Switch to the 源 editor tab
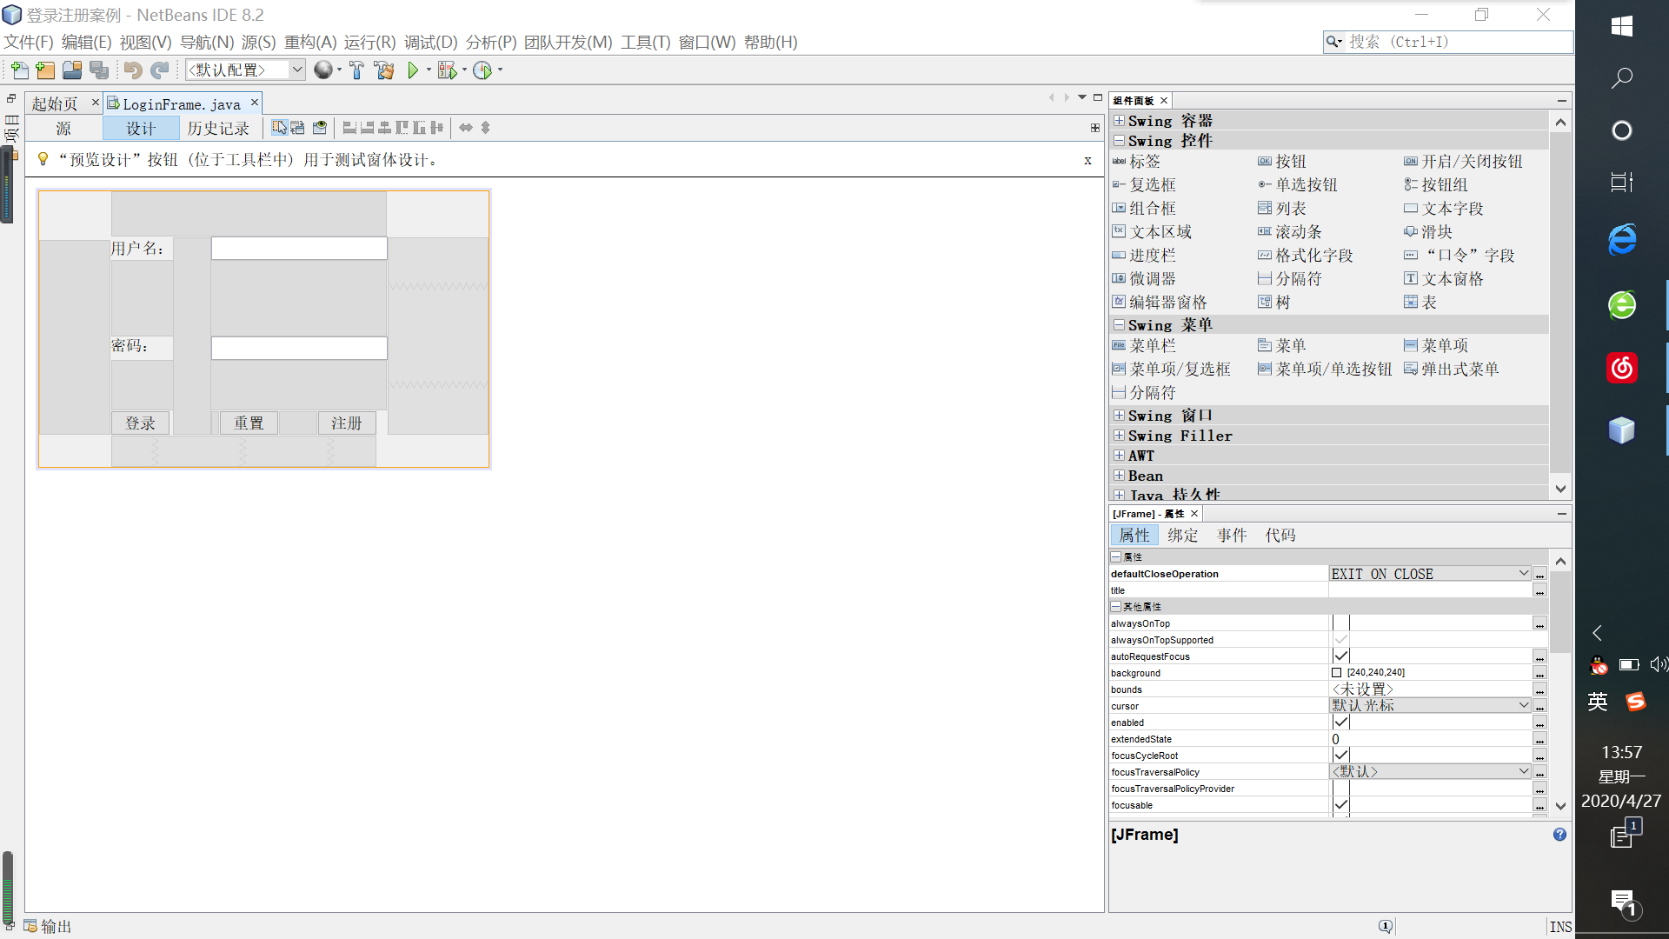 coord(63,128)
